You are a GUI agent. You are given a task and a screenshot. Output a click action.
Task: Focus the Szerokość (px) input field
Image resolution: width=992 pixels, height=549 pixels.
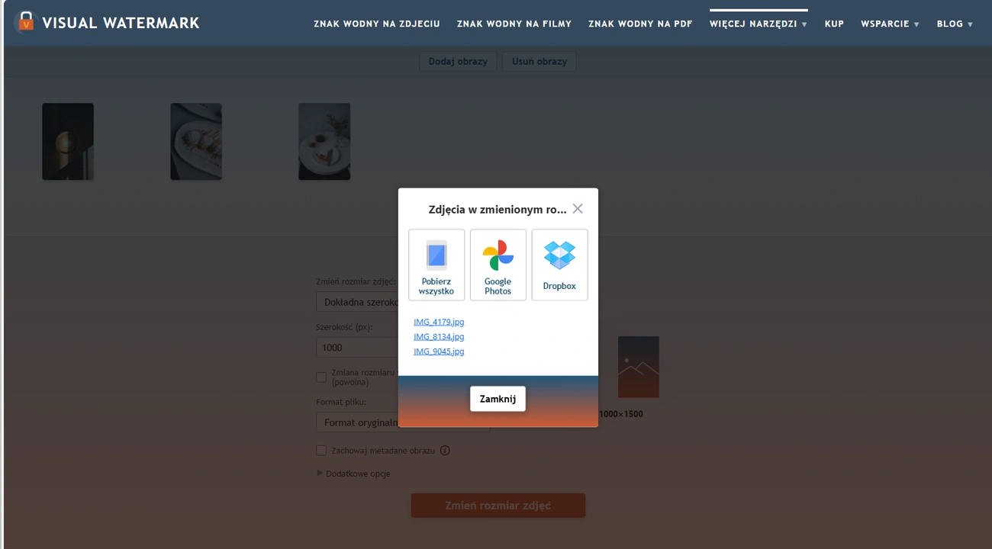(357, 348)
